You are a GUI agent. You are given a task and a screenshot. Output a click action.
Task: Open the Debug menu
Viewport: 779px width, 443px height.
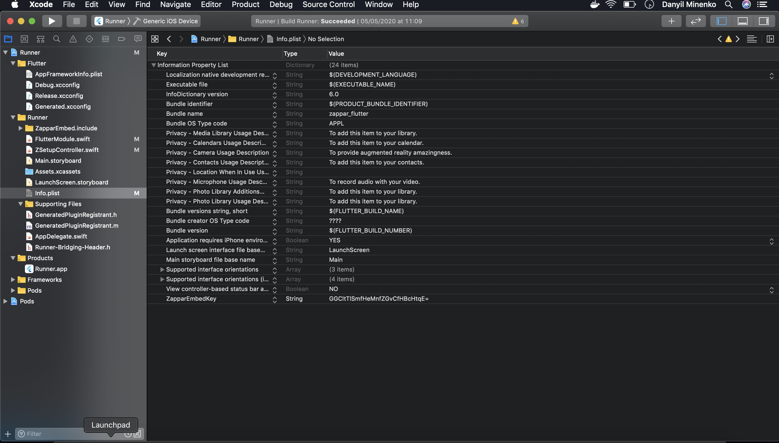pyautogui.click(x=281, y=5)
